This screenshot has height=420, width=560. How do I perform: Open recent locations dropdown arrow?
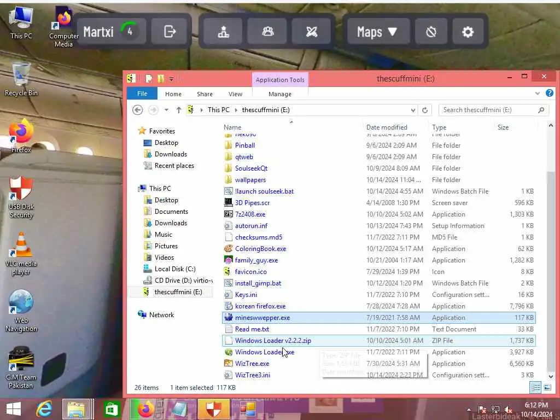coord(166,110)
